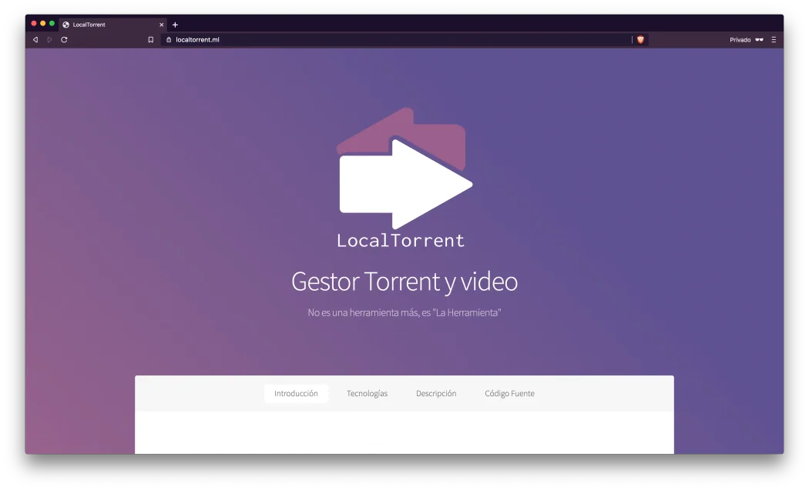
Task: Click the LocalTorrent arrow logo
Action: pos(404,165)
